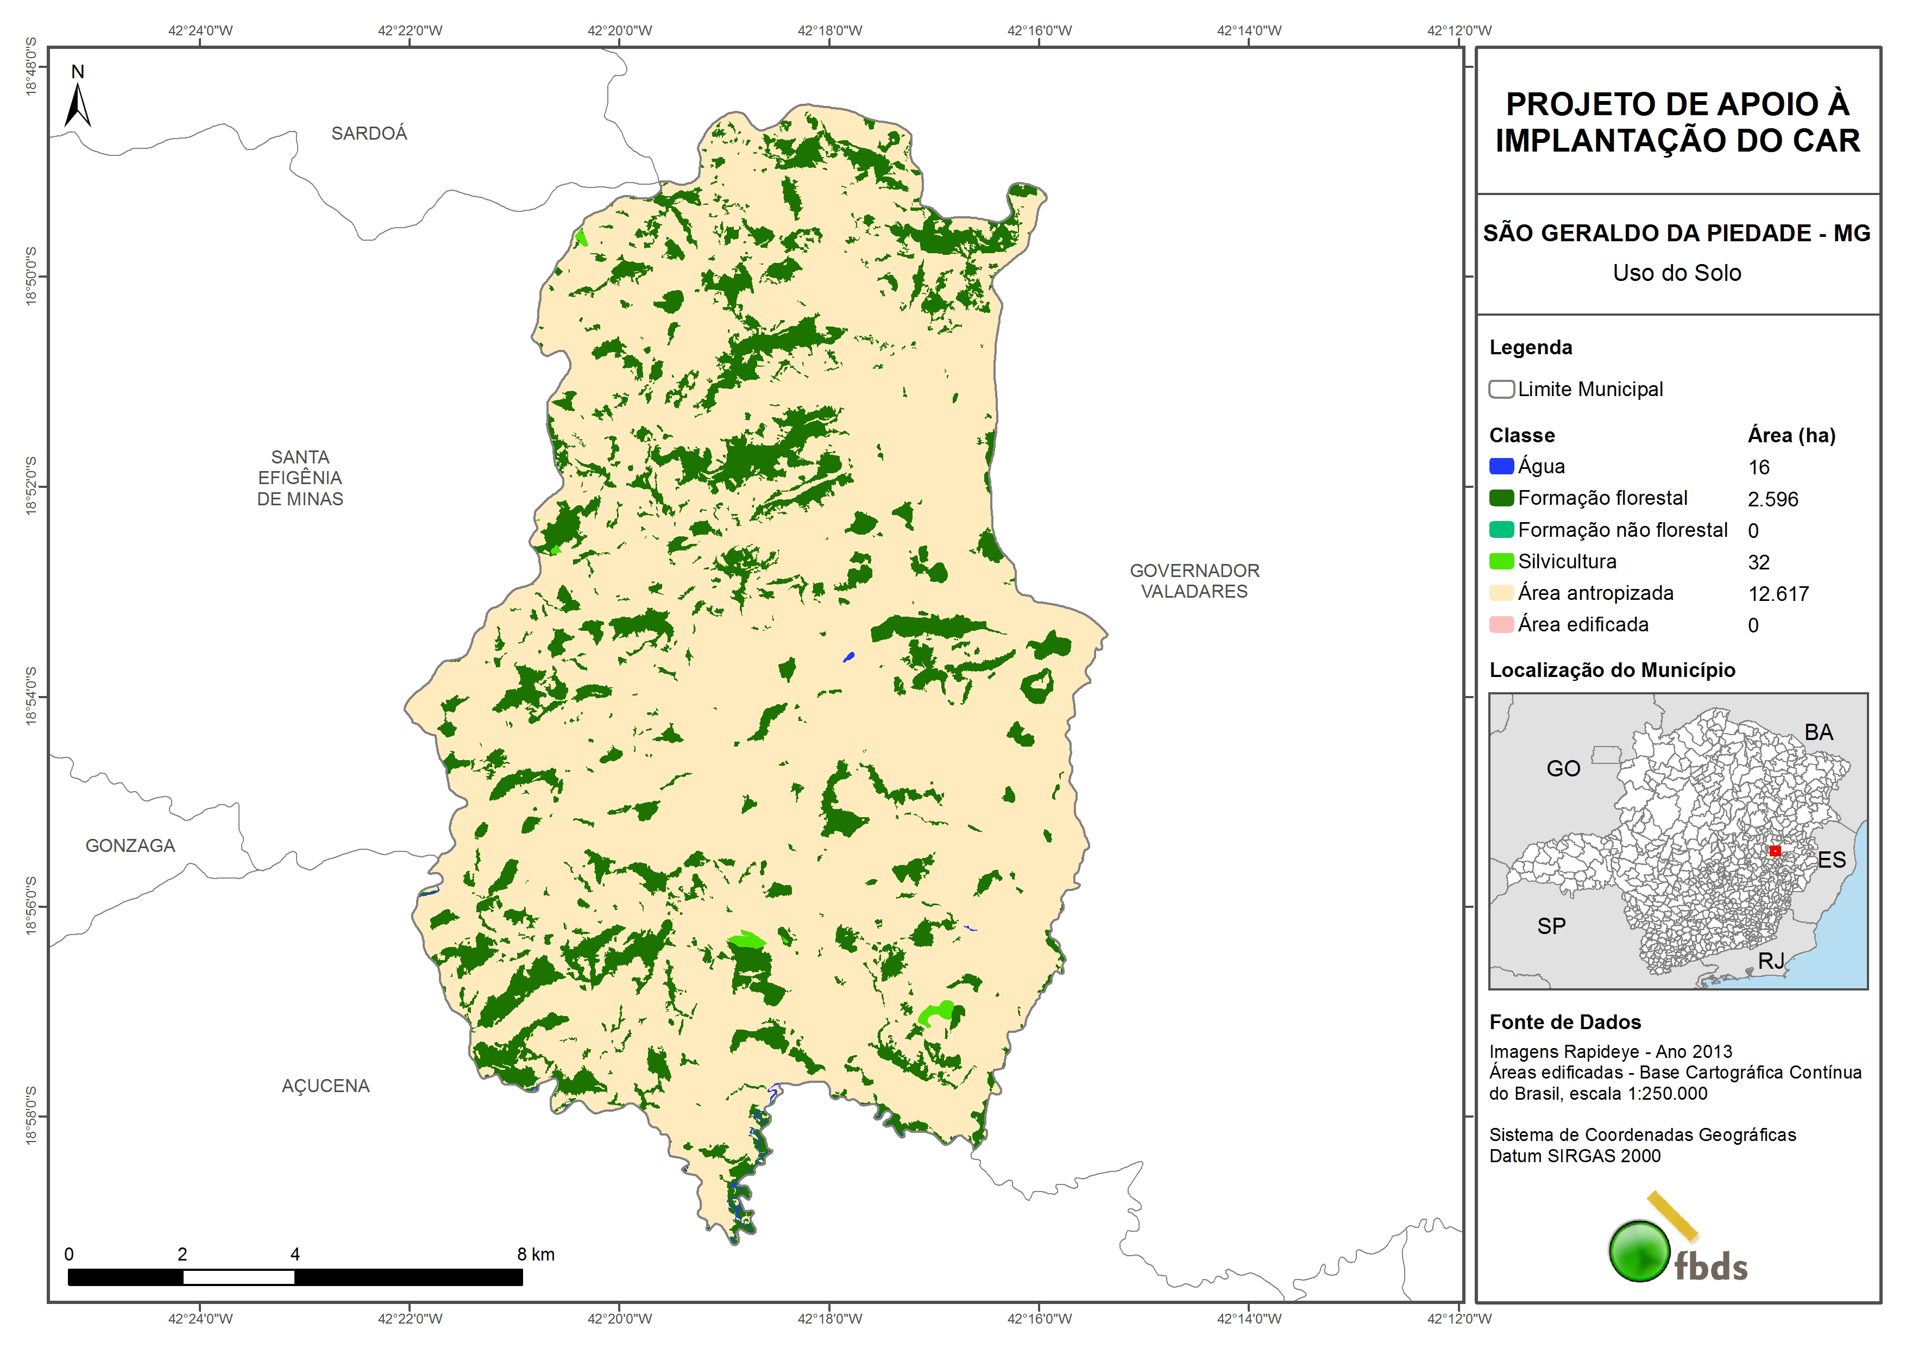The height and width of the screenshot is (1348, 1906).
Task: Click the Área edificada pink swatch
Action: [1501, 625]
